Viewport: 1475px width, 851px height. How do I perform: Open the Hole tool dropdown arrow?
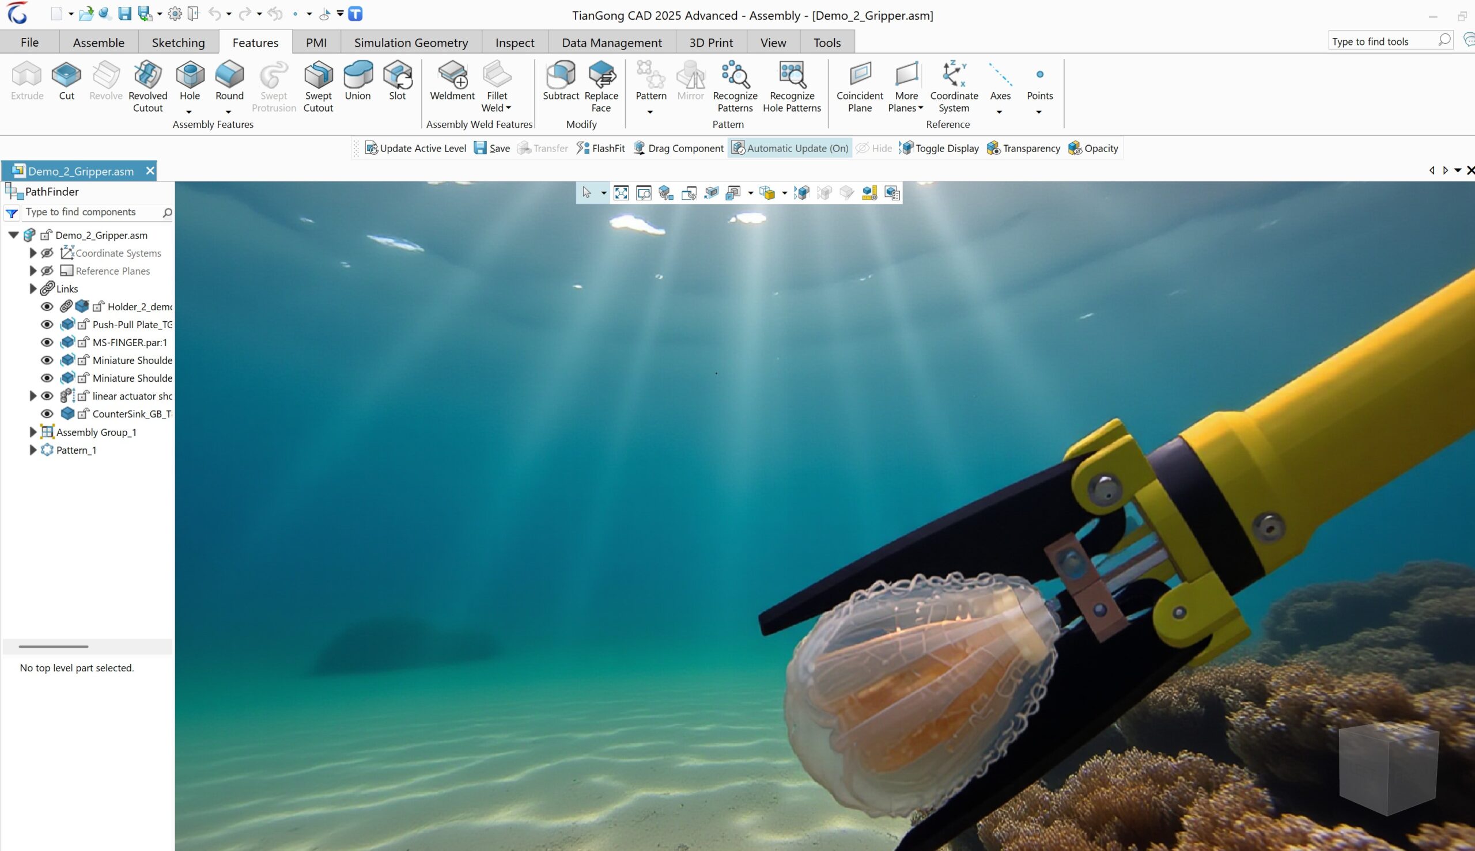(189, 112)
